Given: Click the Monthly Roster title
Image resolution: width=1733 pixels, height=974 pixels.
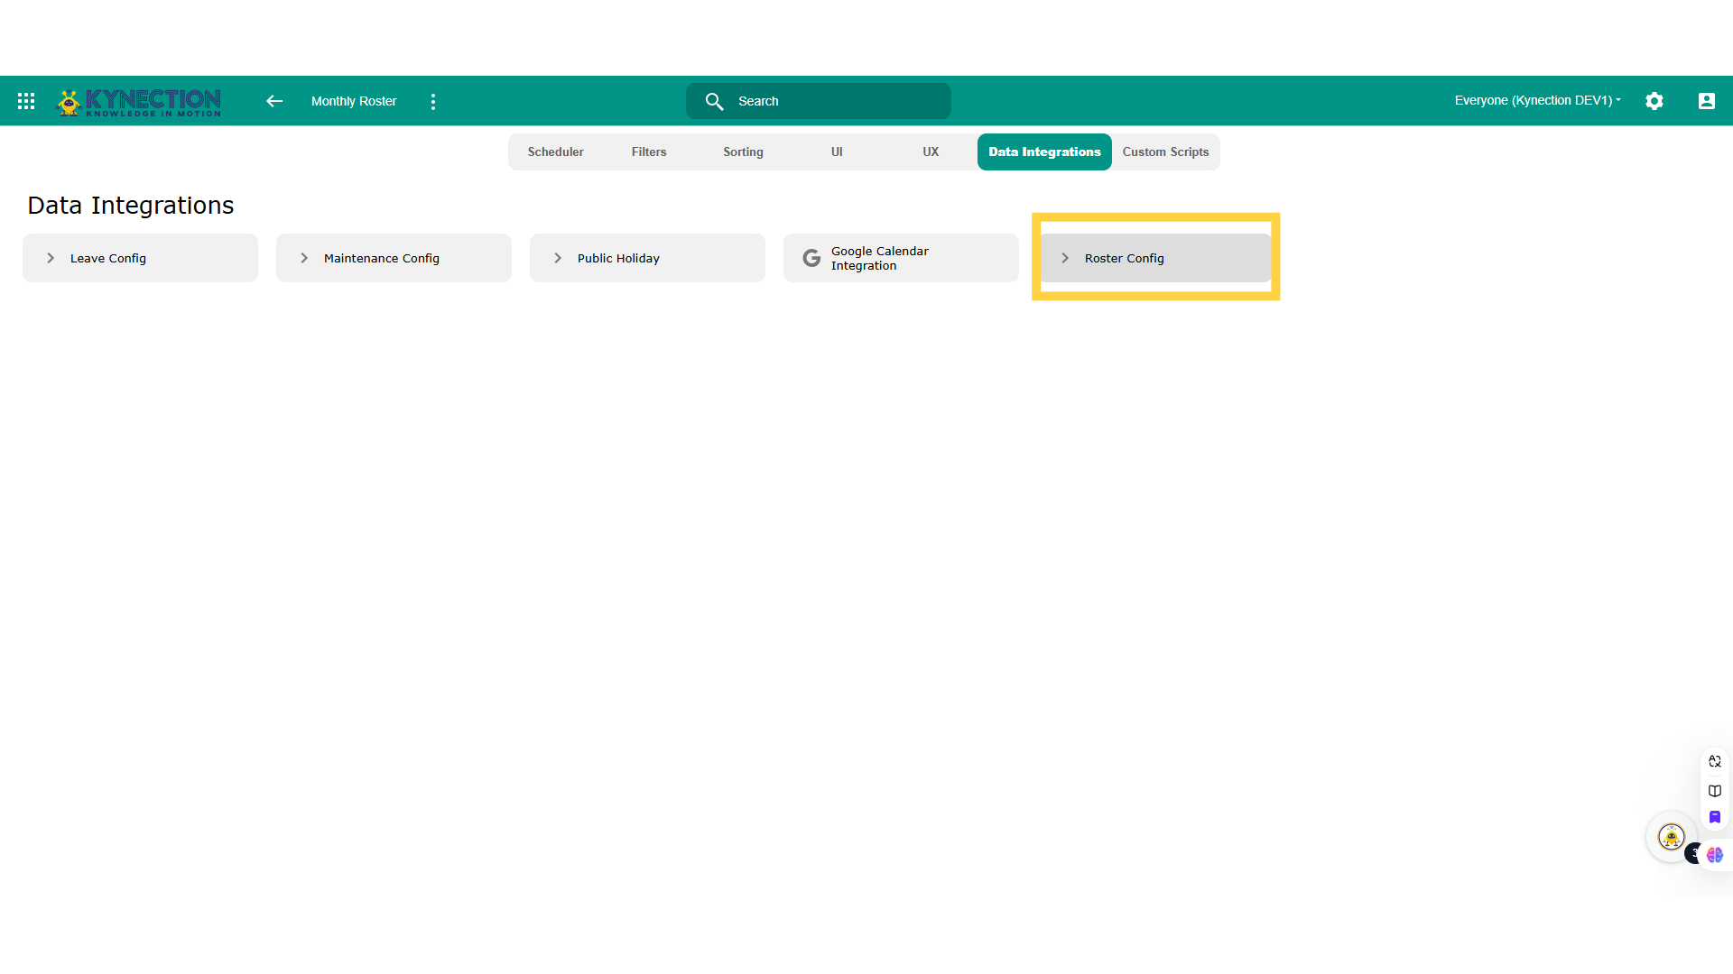Looking at the screenshot, I should click(354, 101).
